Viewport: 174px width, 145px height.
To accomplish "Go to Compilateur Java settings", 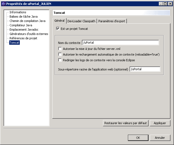I will [x=21, y=25].
